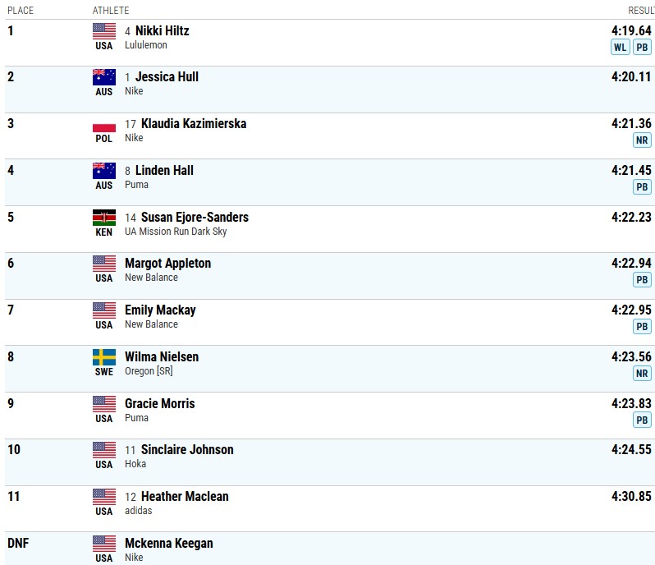The image size is (655, 565).
Task: Select Margot Appleton's name
Action: click(x=167, y=264)
